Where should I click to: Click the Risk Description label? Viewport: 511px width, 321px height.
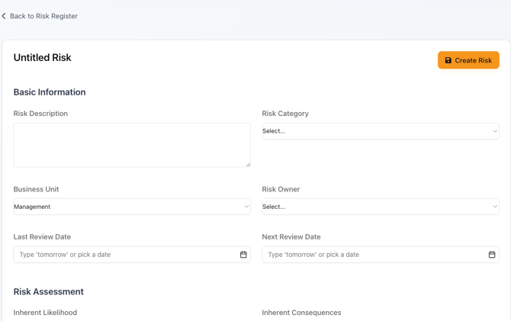coord(40,114)
